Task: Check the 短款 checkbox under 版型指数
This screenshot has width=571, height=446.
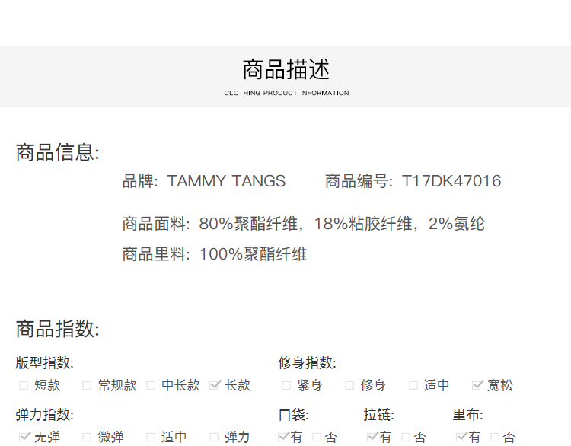Action: click(24, 386)
